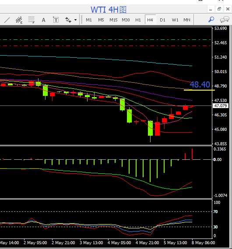
Task: Open the search magnifier
Action: click(x=211, y=20)
